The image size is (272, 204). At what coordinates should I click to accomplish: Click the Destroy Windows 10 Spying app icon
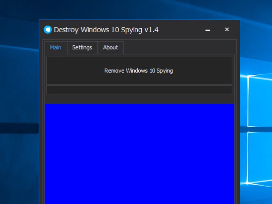(48, 30)
